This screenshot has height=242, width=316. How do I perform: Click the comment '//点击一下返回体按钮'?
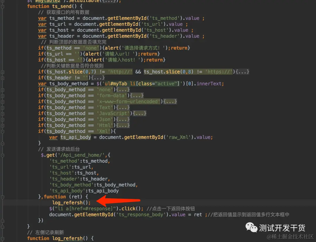(x=171, y=209)
